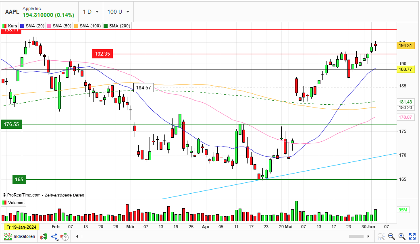Open the Indikatoren panel
Viewport: 420px width, 244px height.
[19, 236]
